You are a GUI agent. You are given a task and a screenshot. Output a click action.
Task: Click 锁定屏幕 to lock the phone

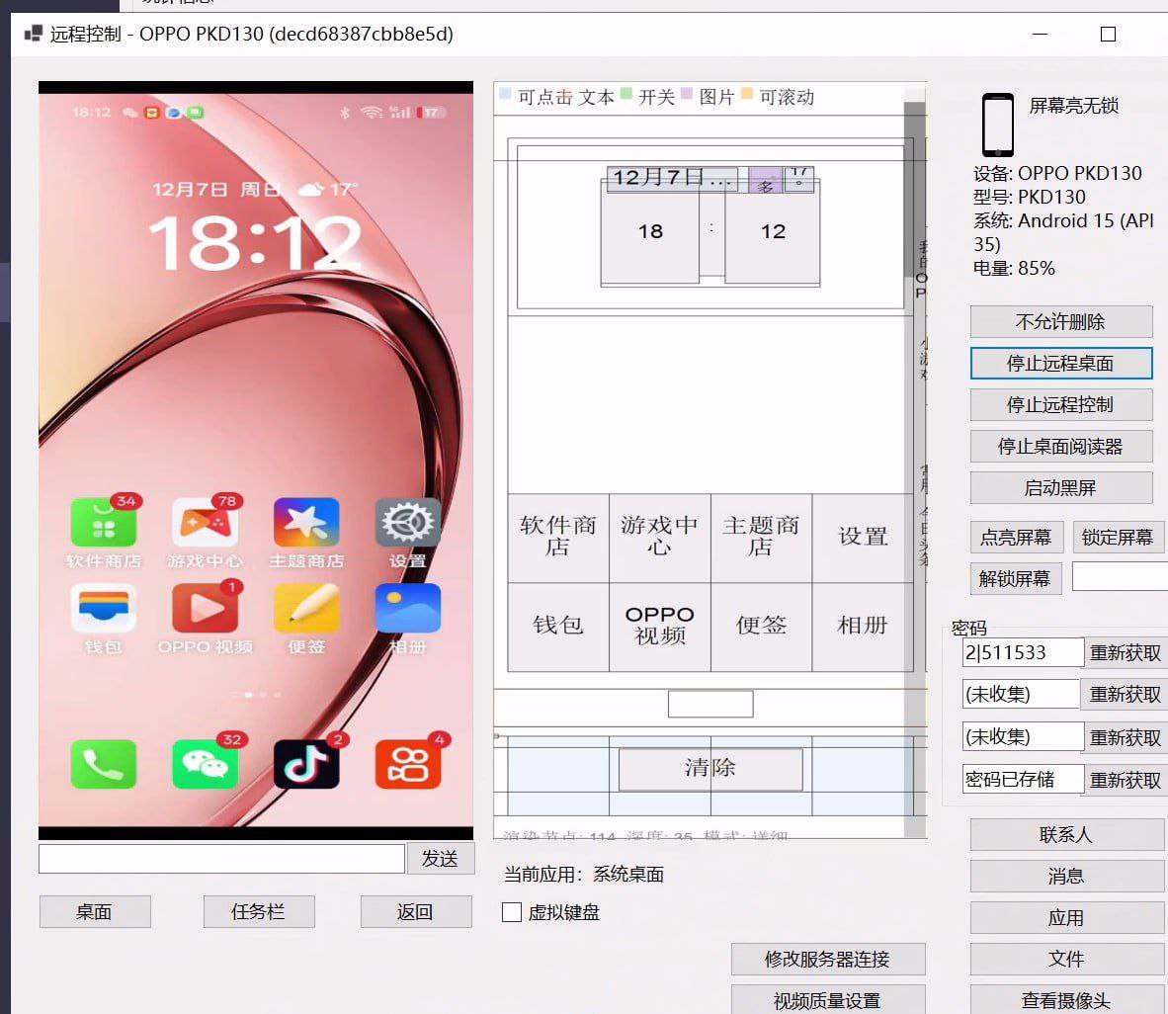point(1118,537)
